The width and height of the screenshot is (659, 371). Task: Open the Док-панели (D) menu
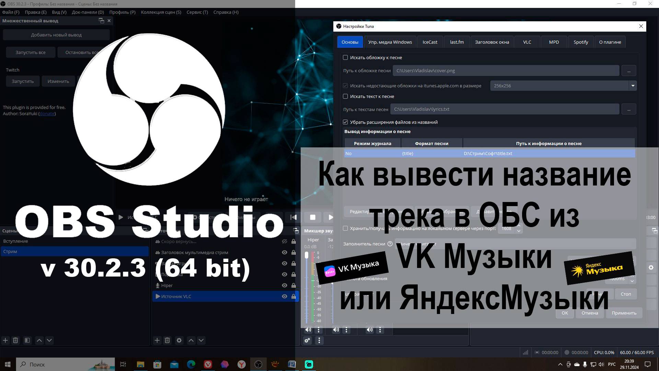tap(88, 12)
